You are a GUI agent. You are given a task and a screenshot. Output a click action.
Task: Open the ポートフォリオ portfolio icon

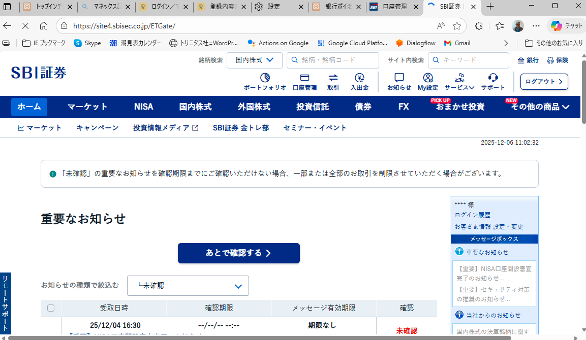coord(265,78)
